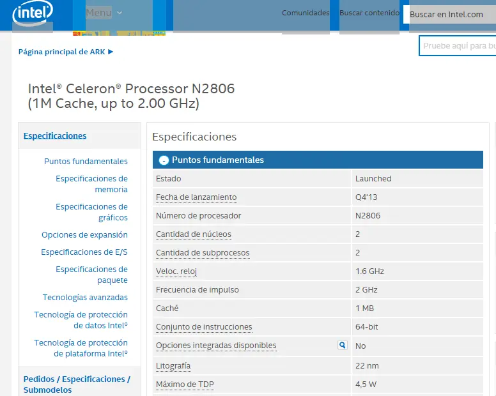Open Tecnología de protección de datos Intel
Viewport: 496px width, 396px height.
pyautogui.click(x=81, y=320)
